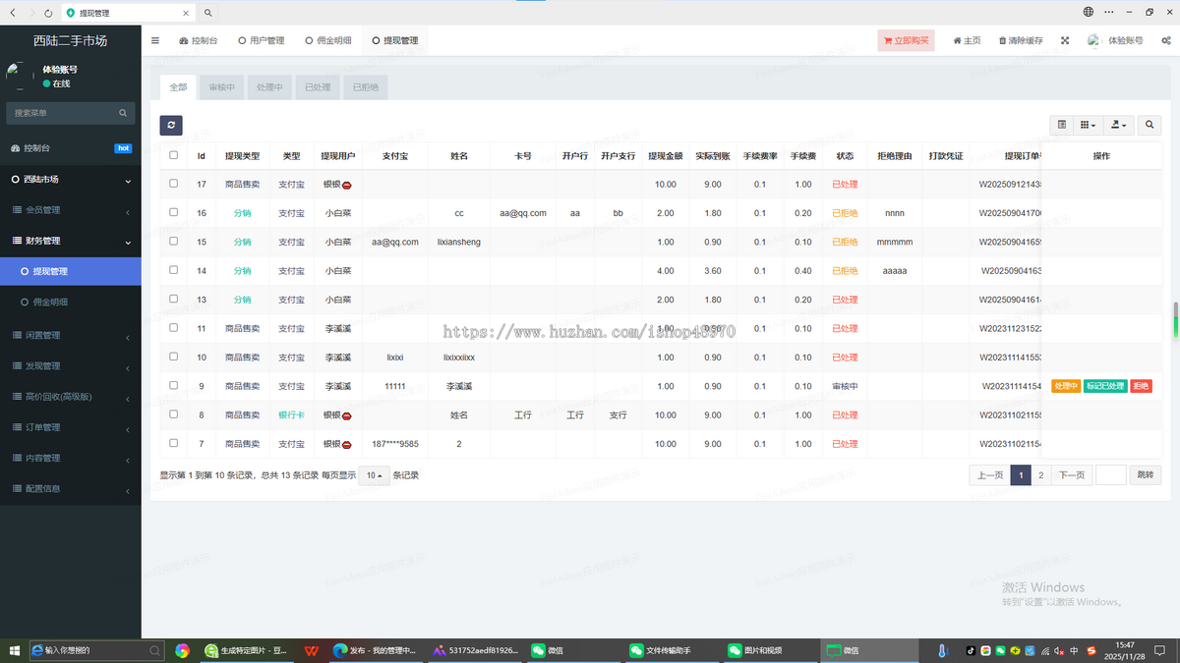Check the row with Id 13
Image resolution: width=1180 pixels, height=663 pixels.
coord(174,300)
